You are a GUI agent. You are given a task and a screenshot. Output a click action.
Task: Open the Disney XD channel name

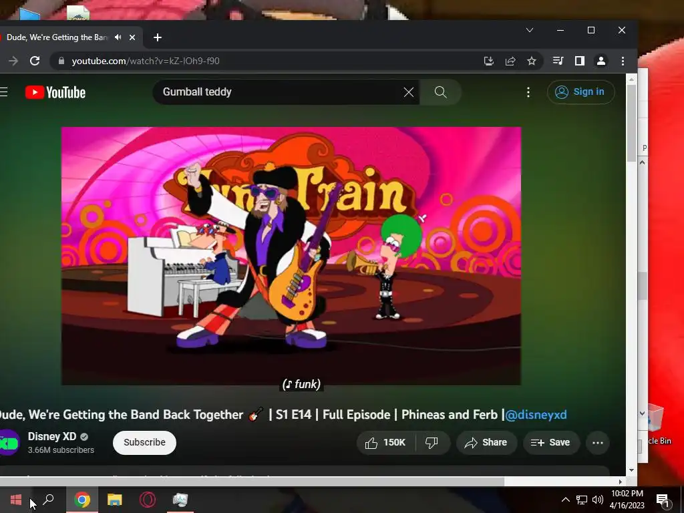click(52, 436)
